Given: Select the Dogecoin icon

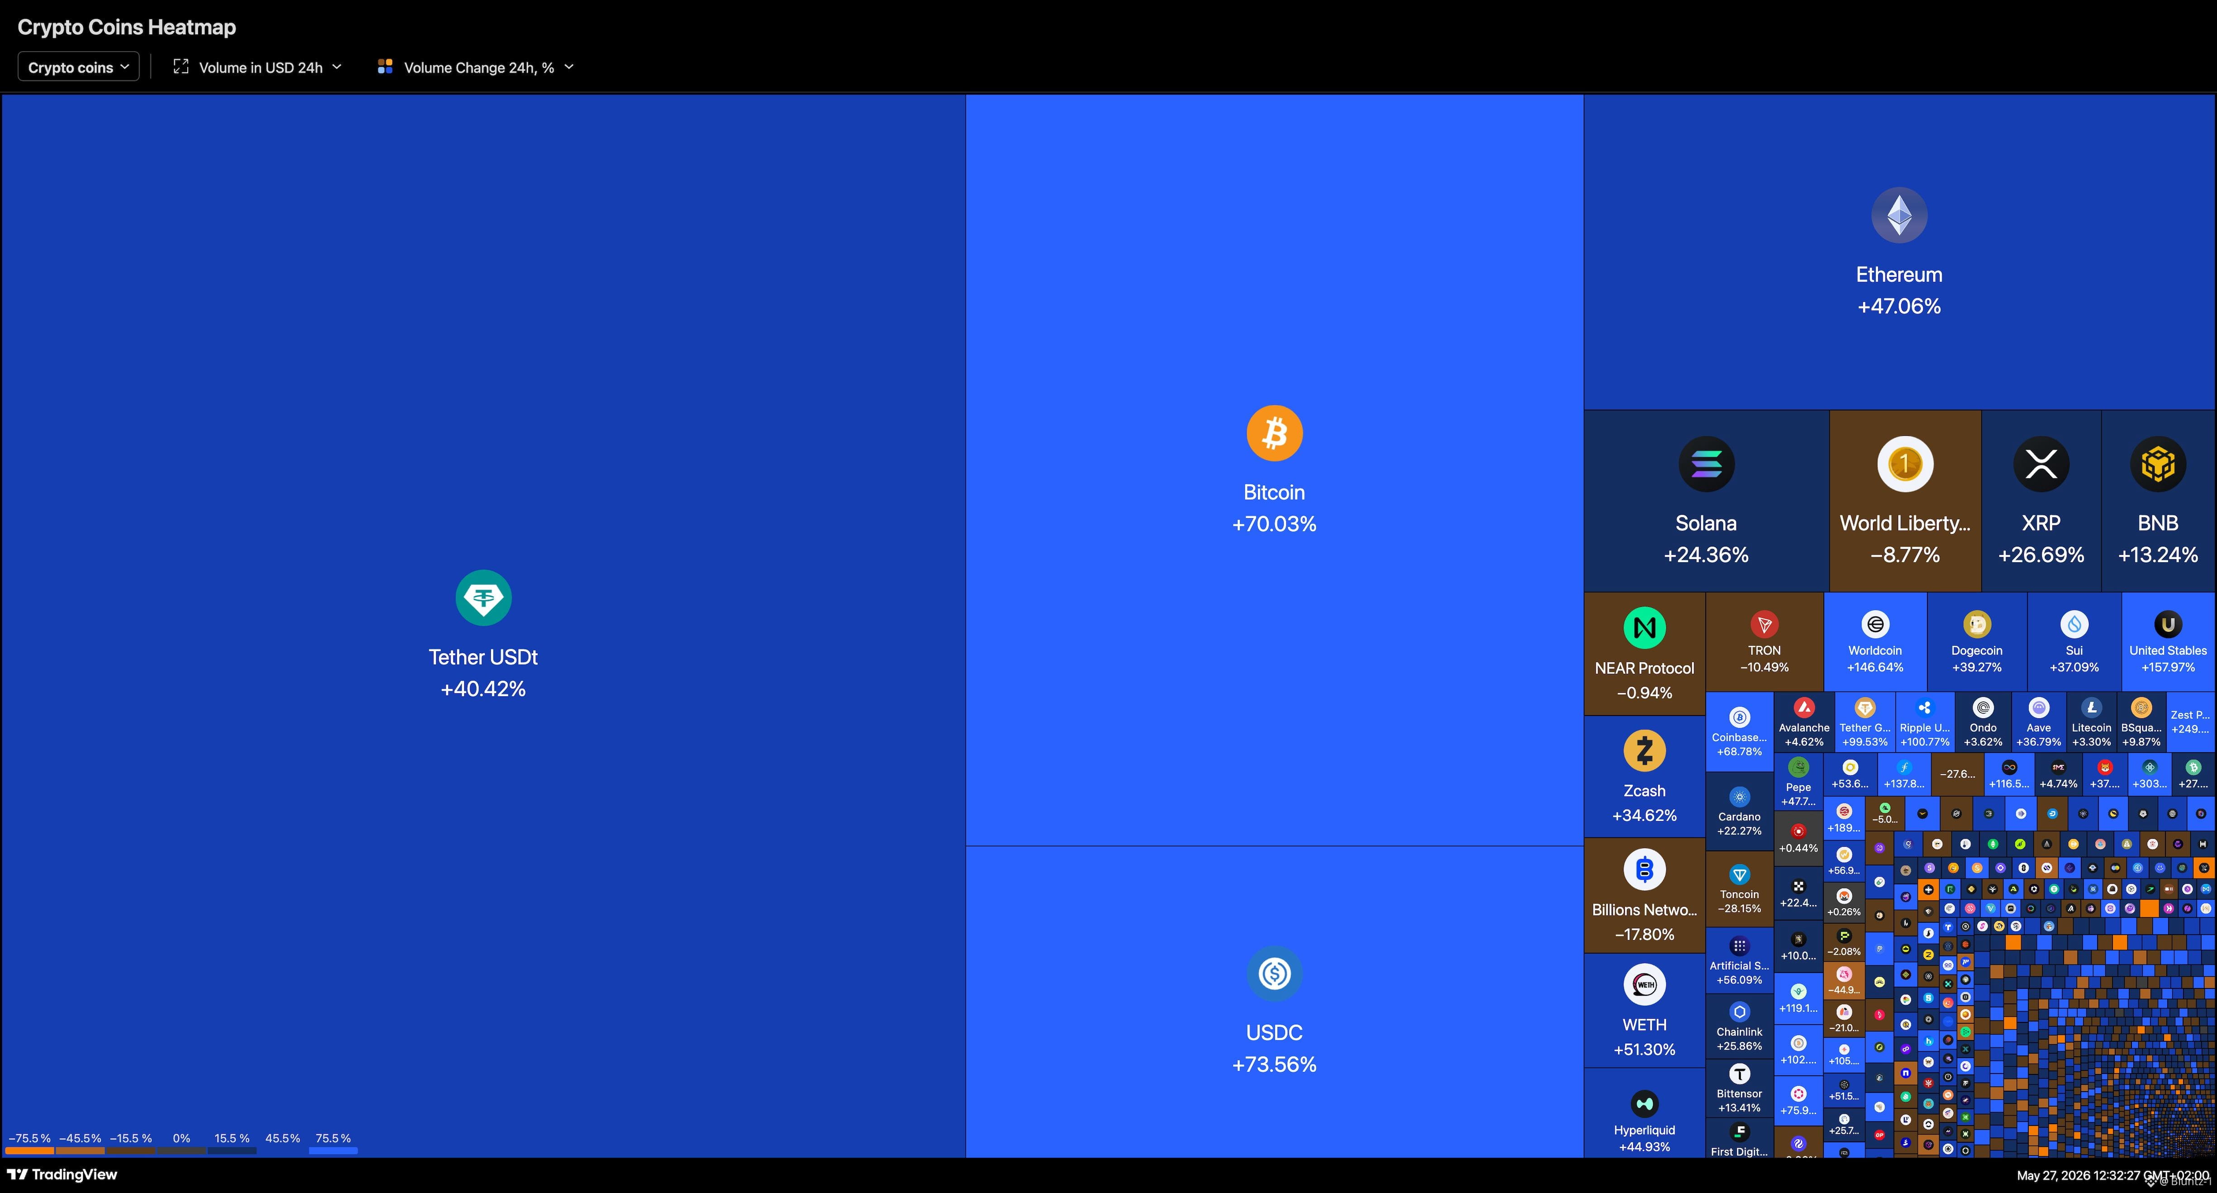Looking at the screenshot, I should (x=1977, y=624).
